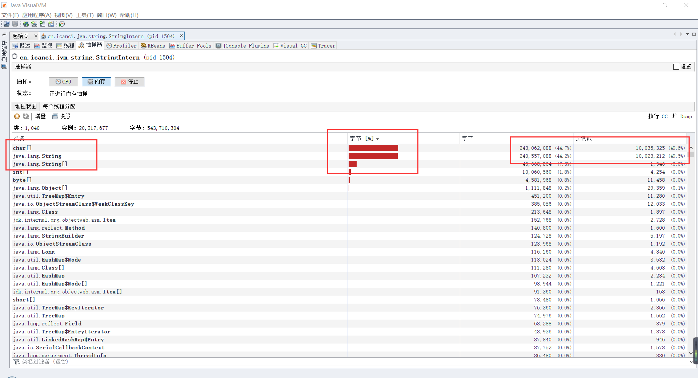Open the Visual GC tab
Screen dimensions: 698x378
pyautogui.click(x=290, y=46)
